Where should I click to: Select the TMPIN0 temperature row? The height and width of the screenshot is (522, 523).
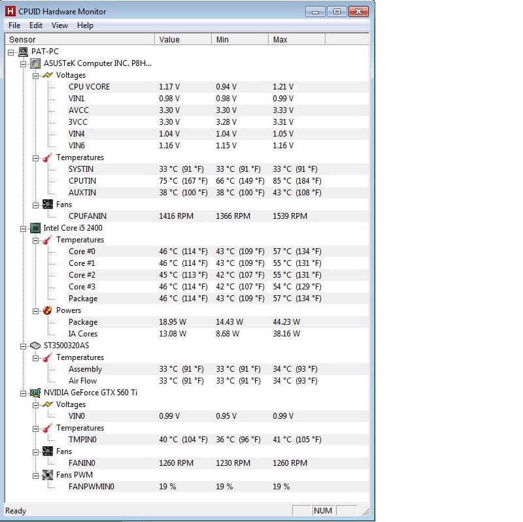point(218,440)
